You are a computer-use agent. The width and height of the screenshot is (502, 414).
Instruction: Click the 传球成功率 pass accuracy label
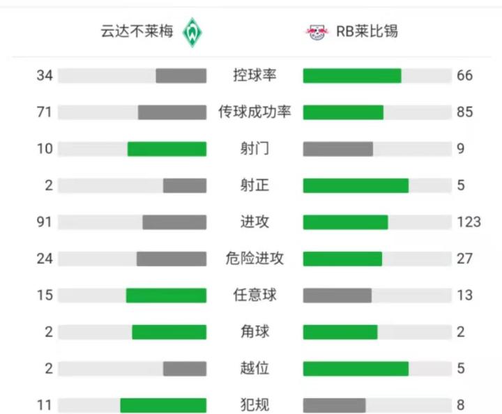254,112
